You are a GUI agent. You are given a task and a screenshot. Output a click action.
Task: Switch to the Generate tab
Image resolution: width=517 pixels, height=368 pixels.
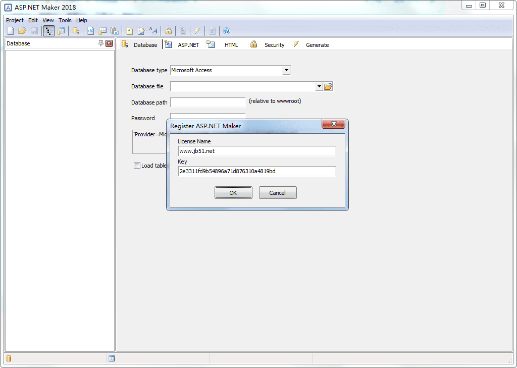pyautogui.click(x=311, y=44)
